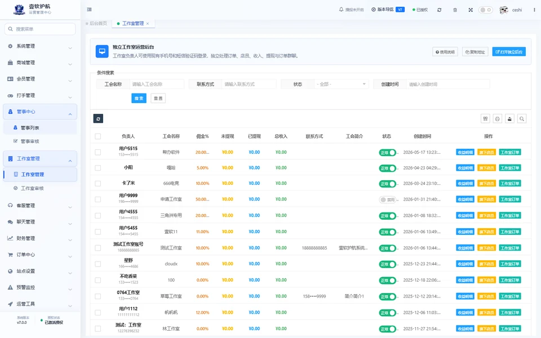This screenshot has width=541, height=338.
Task: Click the warning triangle icon beside 预警监控
Action: pyautogui.click(x=10, y=287)
